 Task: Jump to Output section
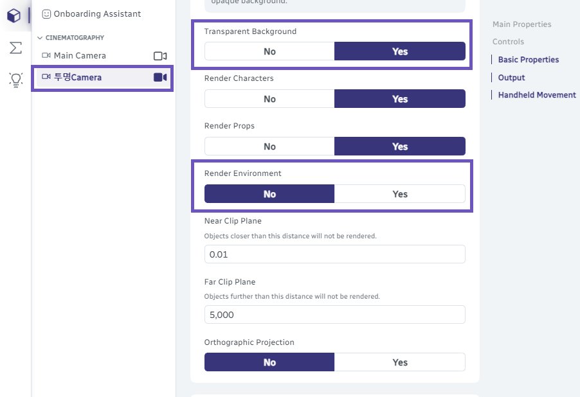pos(511,78)
